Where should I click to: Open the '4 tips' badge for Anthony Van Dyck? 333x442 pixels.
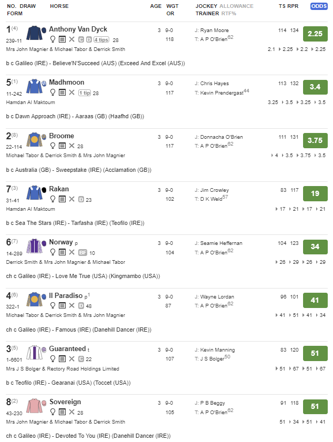pyautogui.click(x=101, y=39)
